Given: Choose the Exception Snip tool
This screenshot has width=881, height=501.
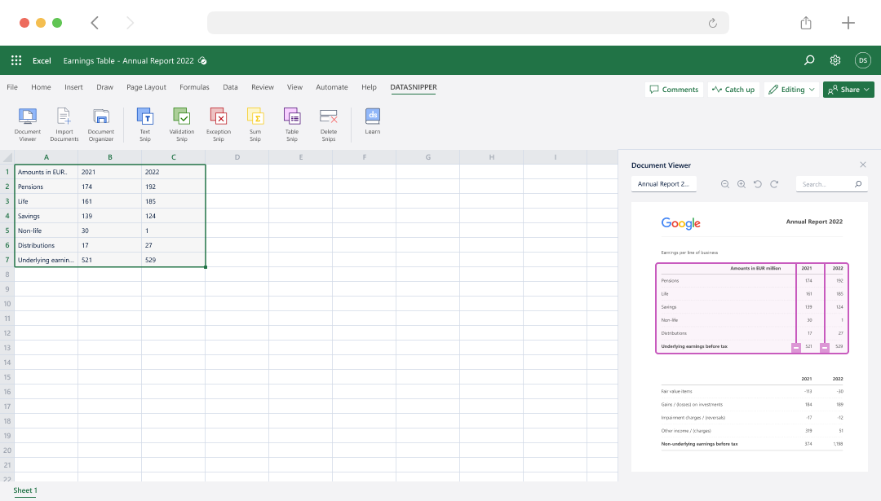Looking at the screenshot, I should click(x=218, y=124).
